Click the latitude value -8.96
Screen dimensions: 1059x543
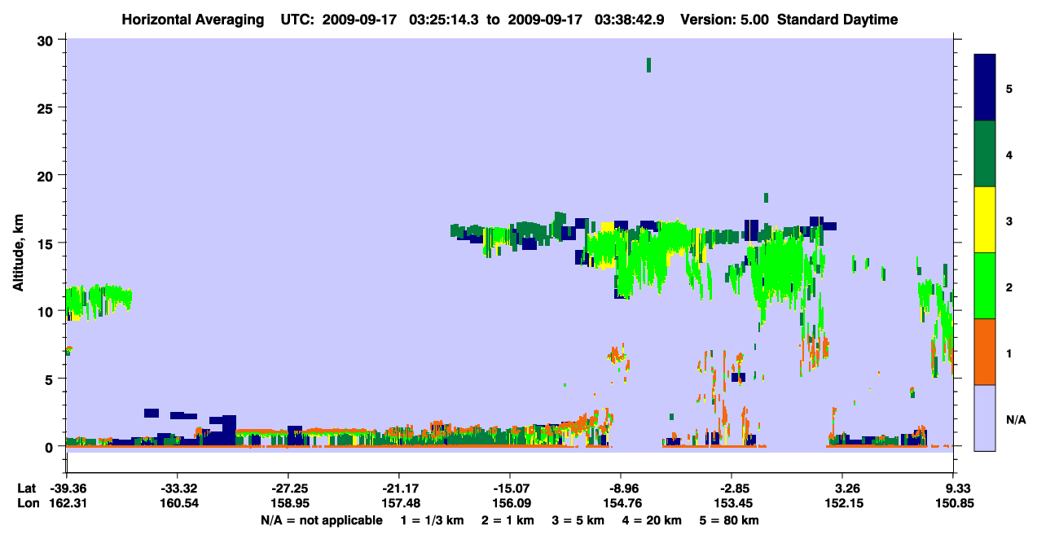point(621,488)
